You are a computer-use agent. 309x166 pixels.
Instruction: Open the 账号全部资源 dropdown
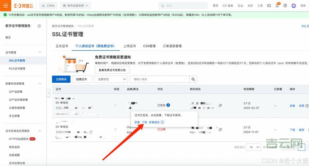(76, 6)
